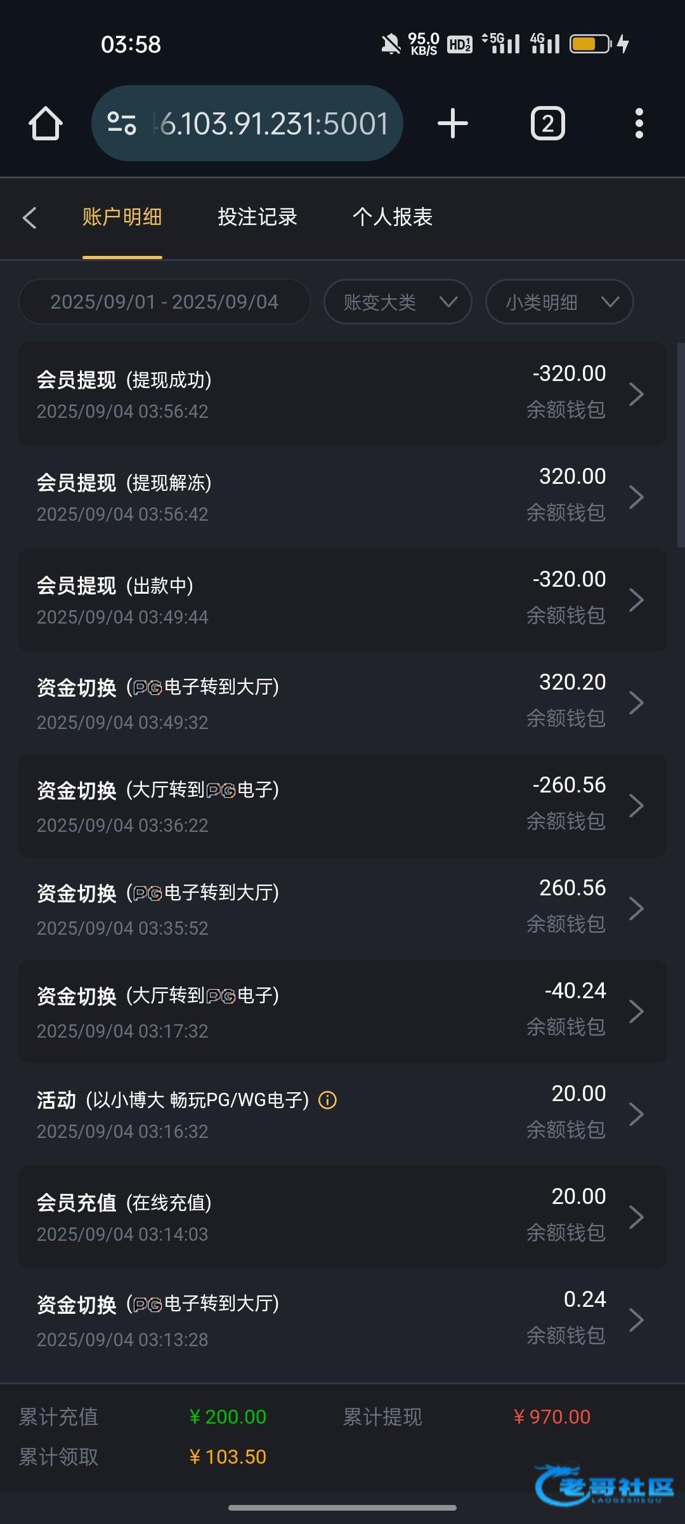
Task: Go back using the left arrow
Action: (30, 217)
